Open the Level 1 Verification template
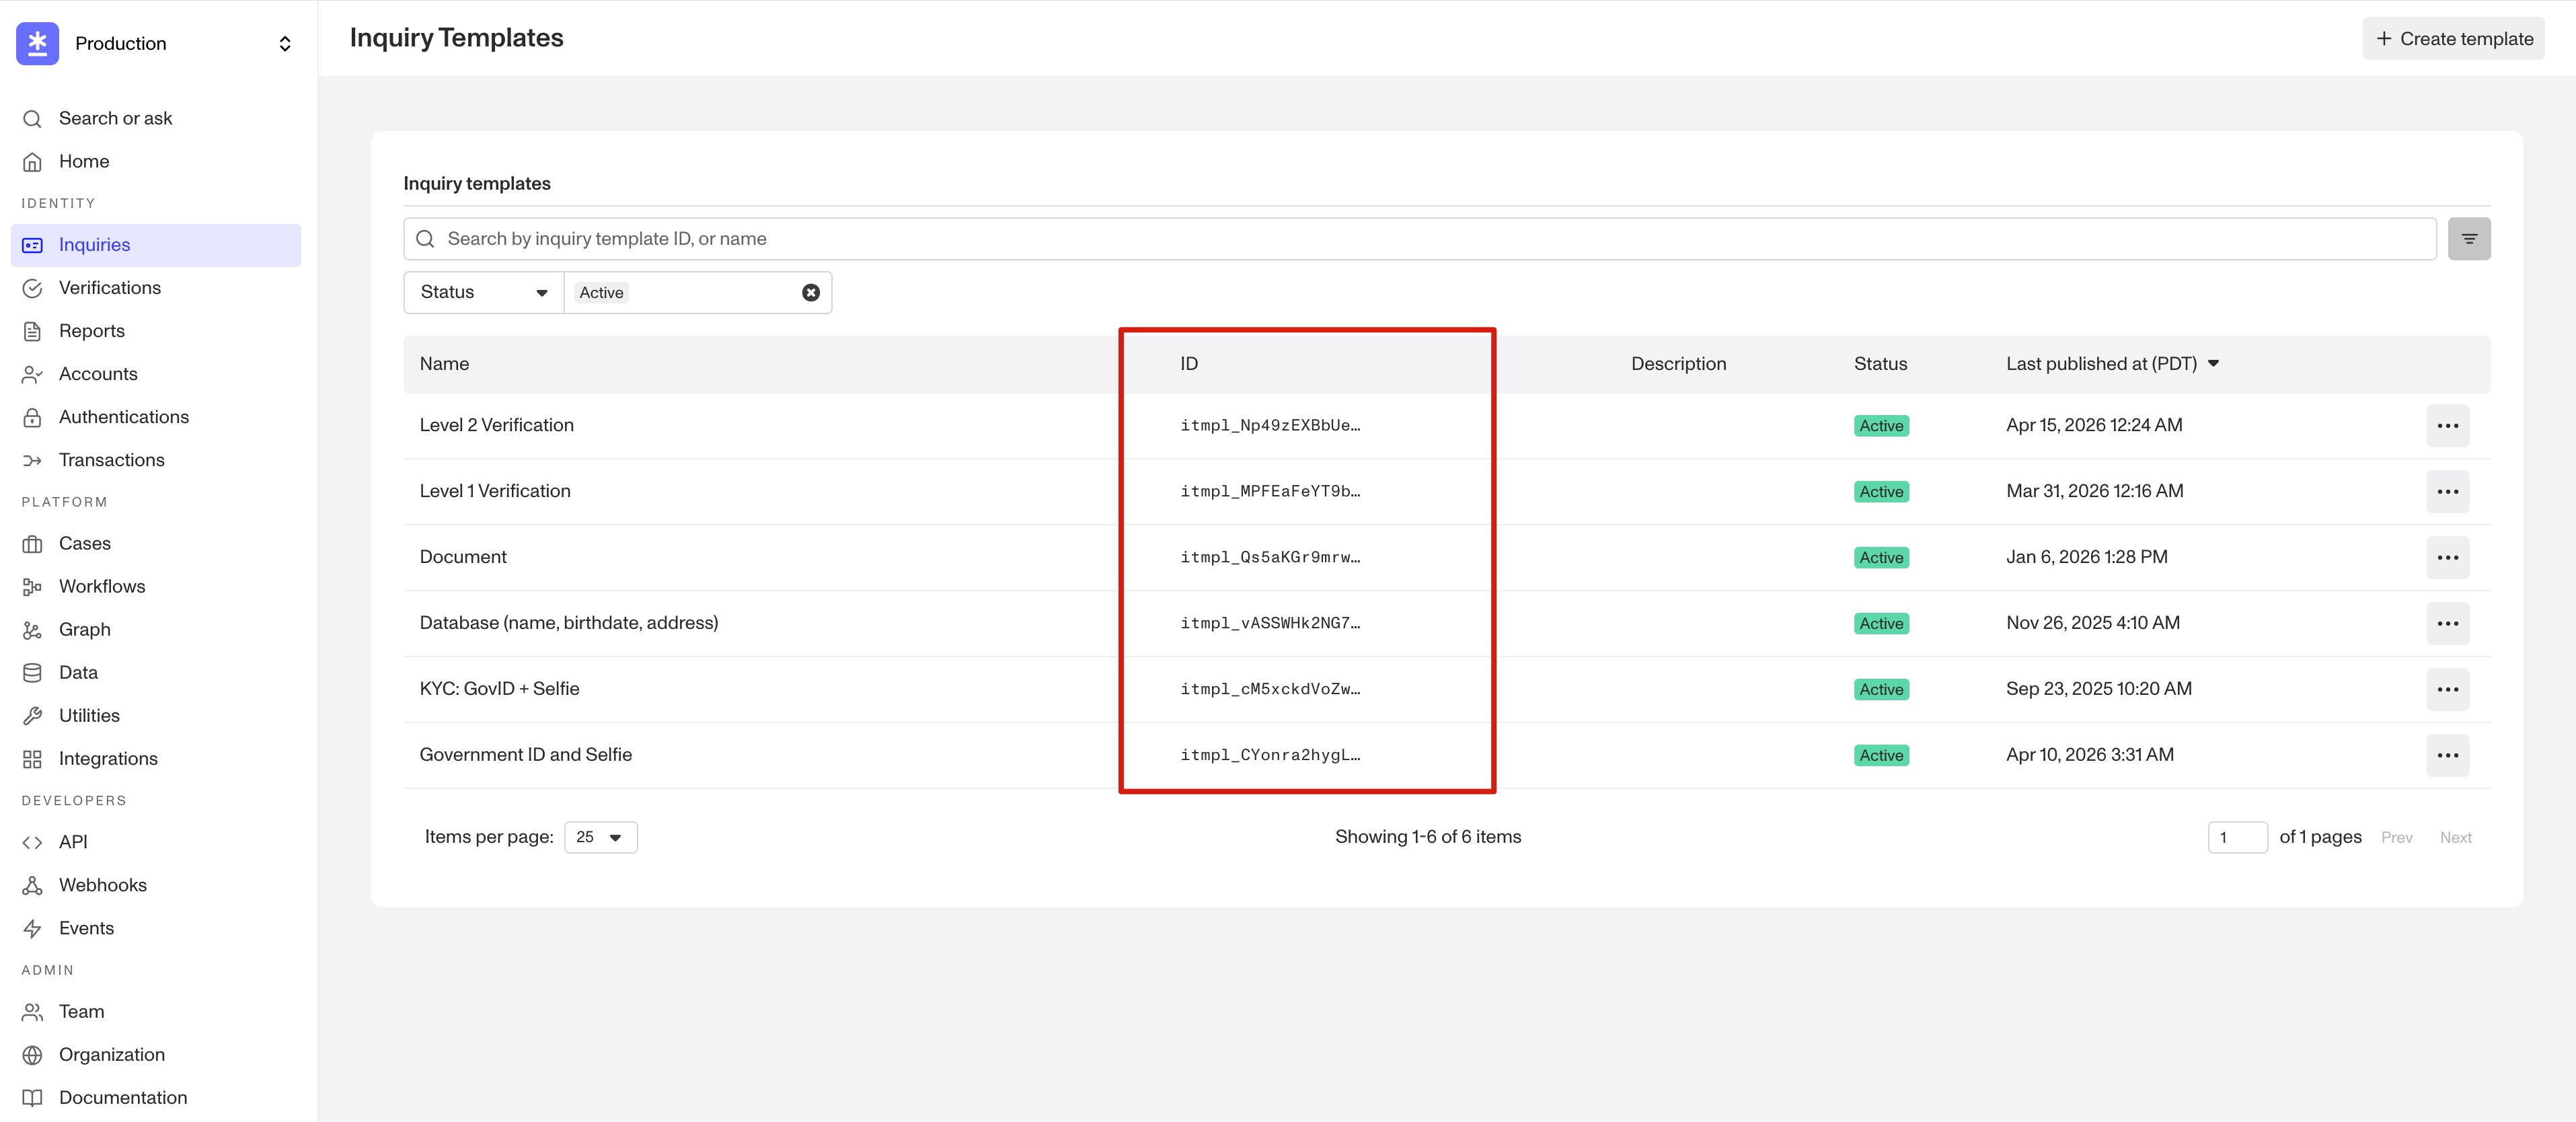 point(495,491)
